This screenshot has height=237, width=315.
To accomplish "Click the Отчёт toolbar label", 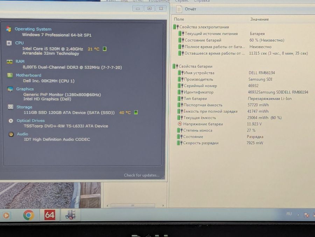I will click(190, 9).
